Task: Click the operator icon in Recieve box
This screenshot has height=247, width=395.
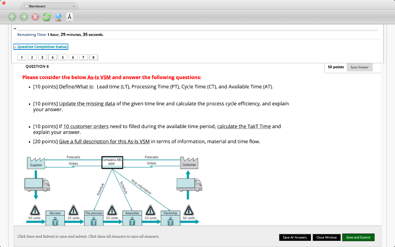Action: coord(55,222)
